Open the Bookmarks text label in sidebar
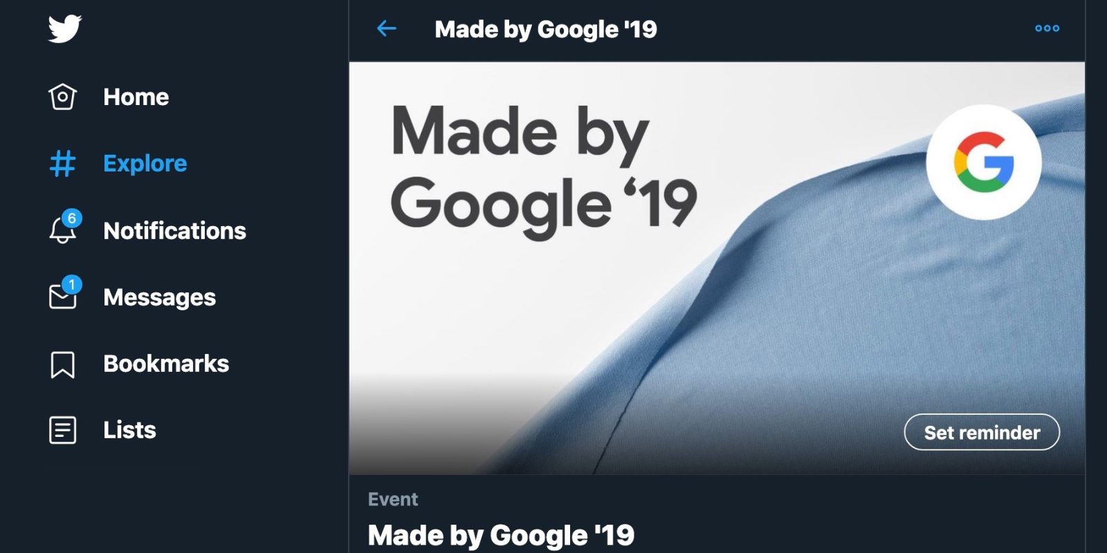 point(166,364)
